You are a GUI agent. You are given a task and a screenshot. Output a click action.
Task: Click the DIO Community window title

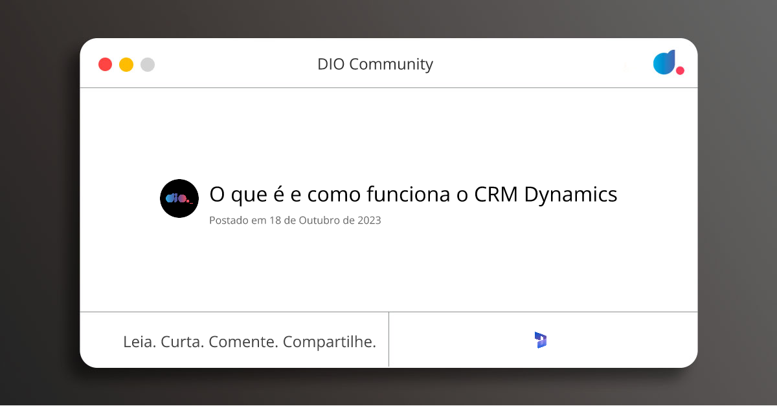click(376, 64)
